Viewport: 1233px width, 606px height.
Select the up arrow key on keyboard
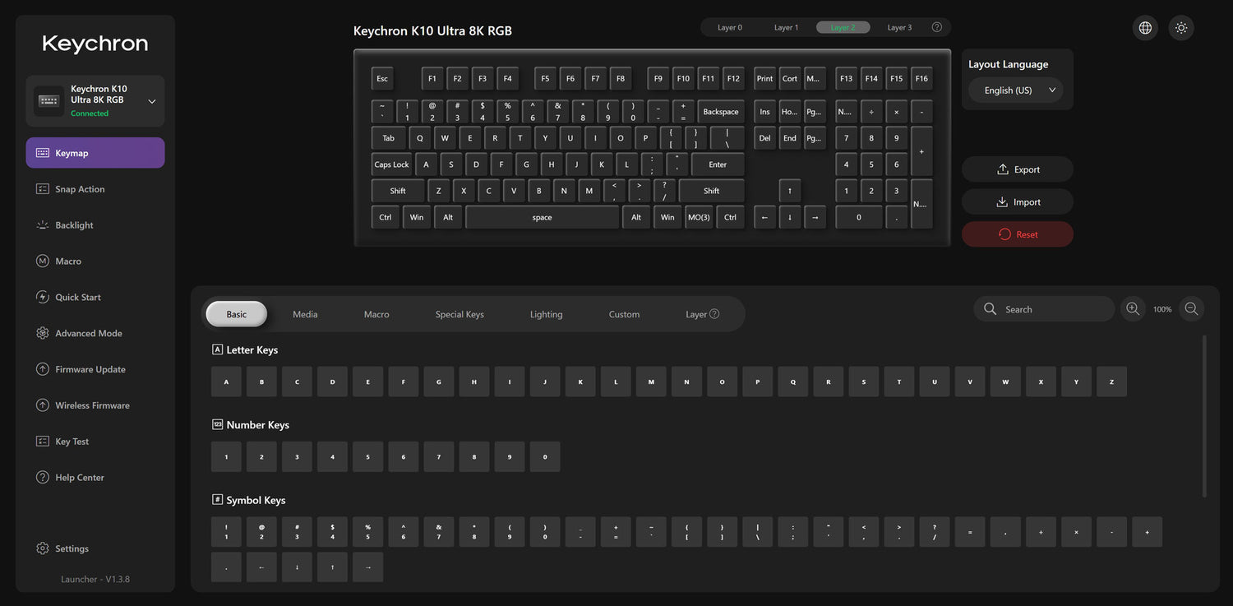tap(790, 191)
